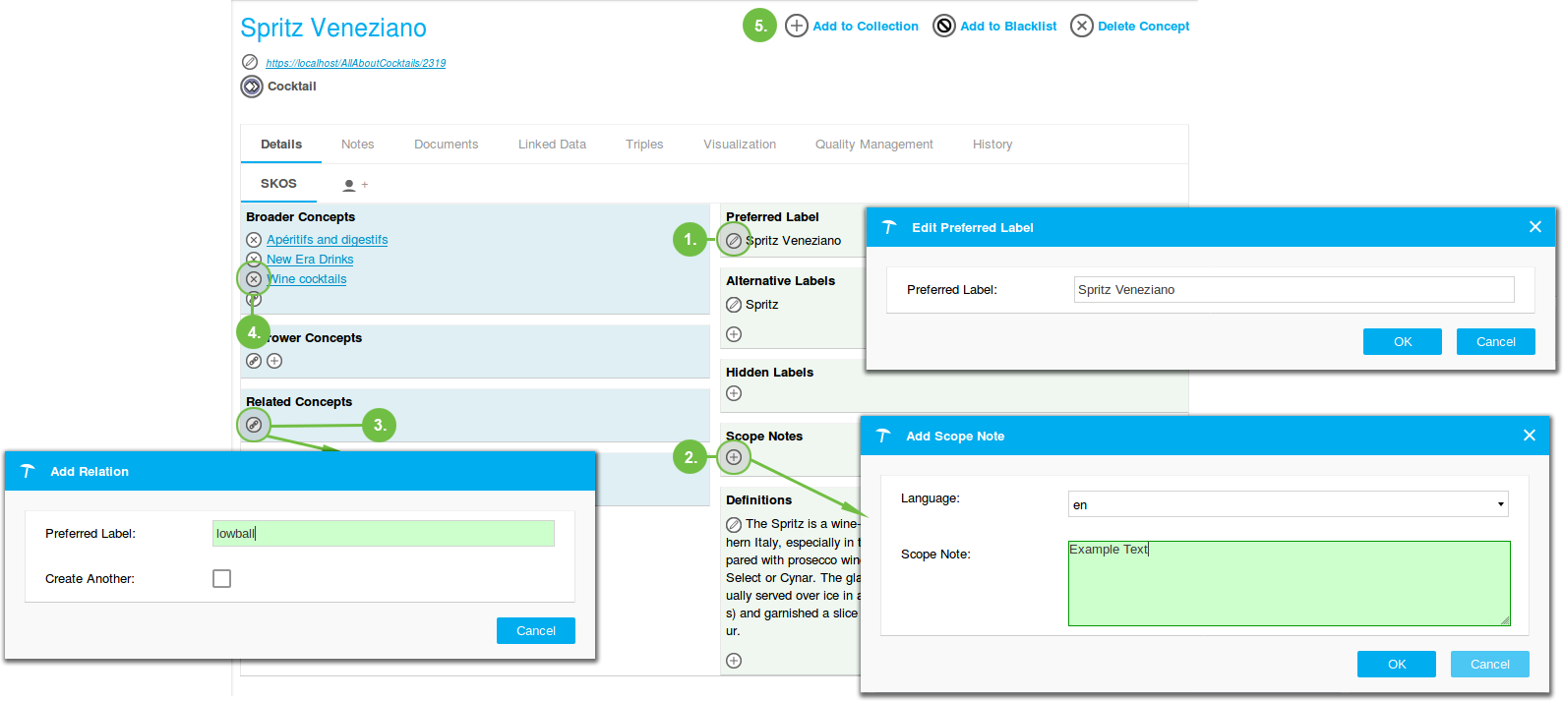
Task: Click plus icon under Narrower Concepts
Action: [274, 361]
